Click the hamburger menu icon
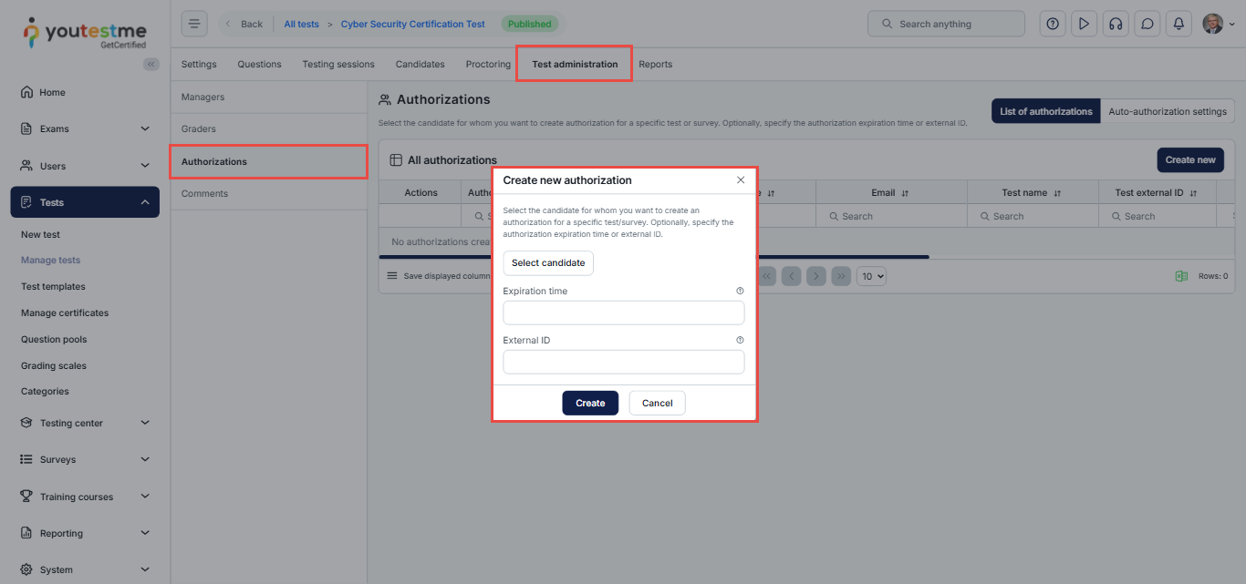This screenshot has width=1246, height=584. pyautogui.click(x=194, y=24)
